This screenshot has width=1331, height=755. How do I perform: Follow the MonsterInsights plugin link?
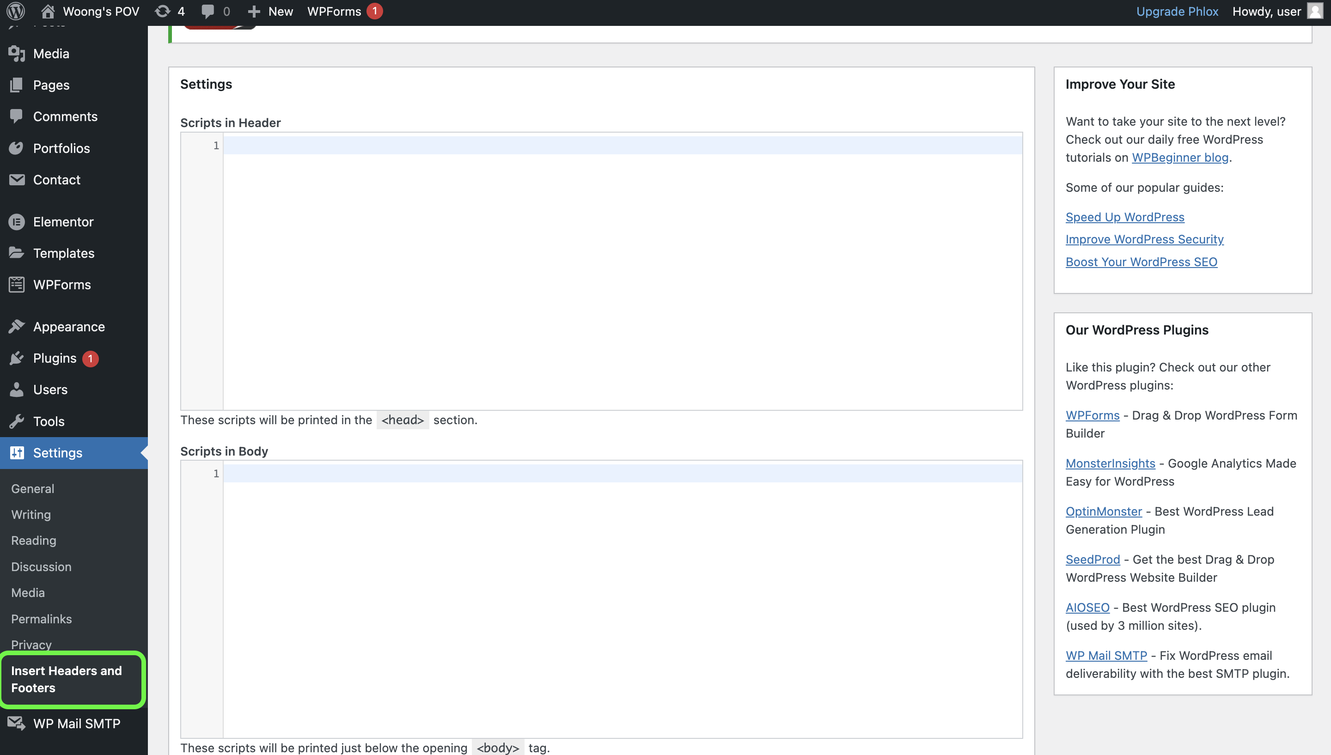tap(1110, 463)
